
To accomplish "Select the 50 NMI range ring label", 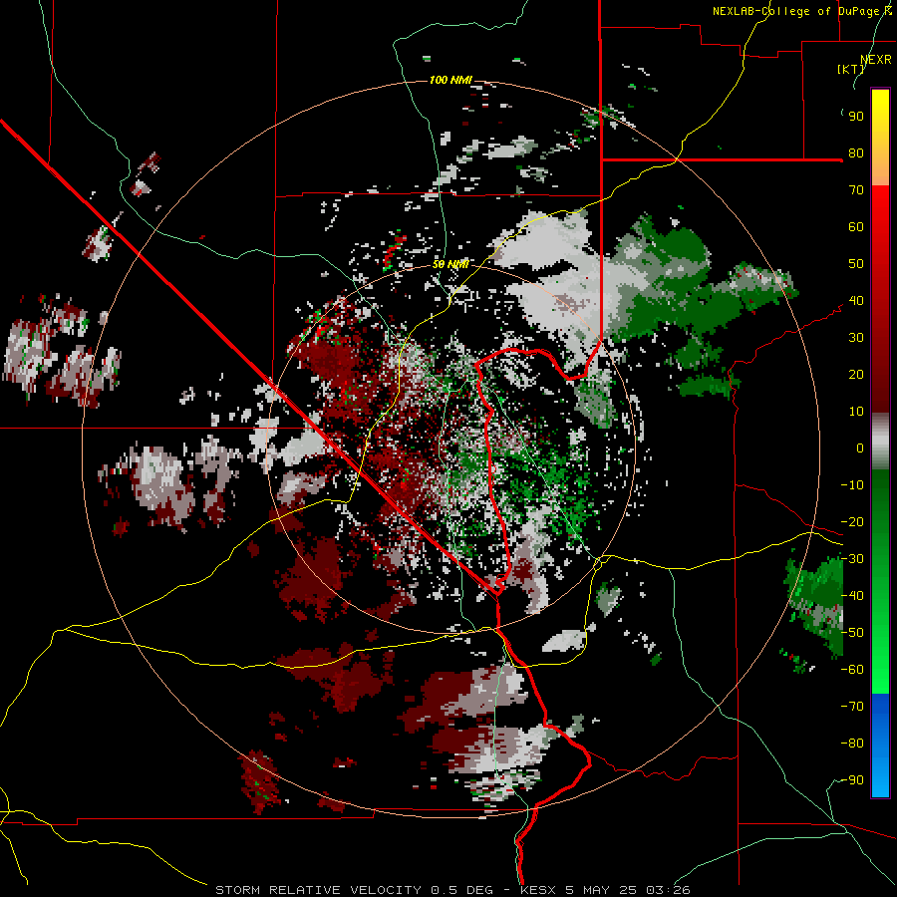I will click(x=450, y=264).
